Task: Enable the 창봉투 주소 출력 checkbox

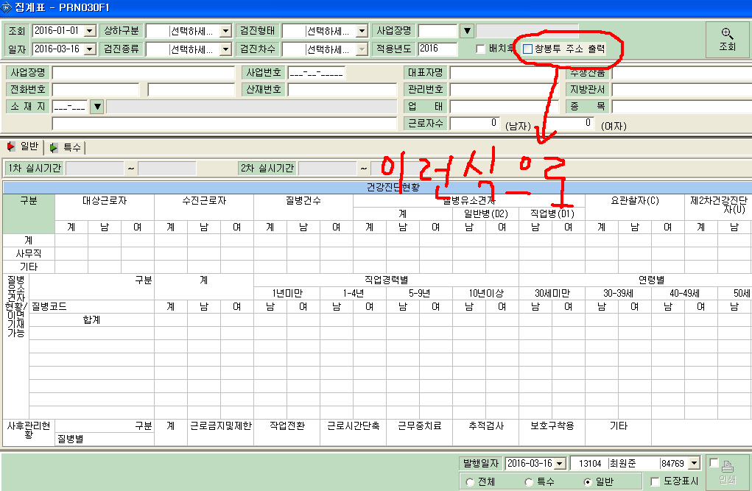Action: (x=527, y=49)
